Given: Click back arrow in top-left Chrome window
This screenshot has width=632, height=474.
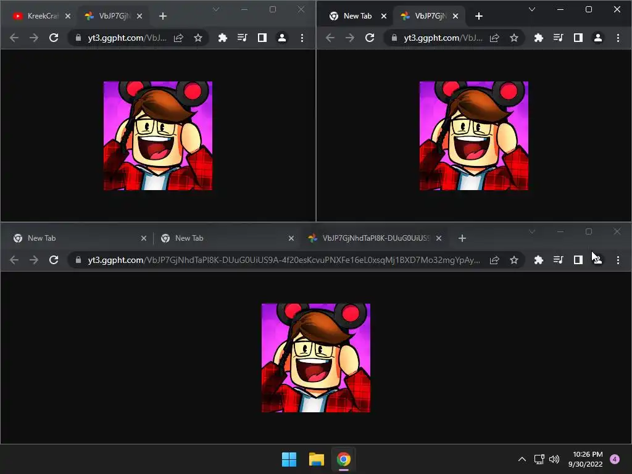Looking at the screenshot, I should point(14,38).
